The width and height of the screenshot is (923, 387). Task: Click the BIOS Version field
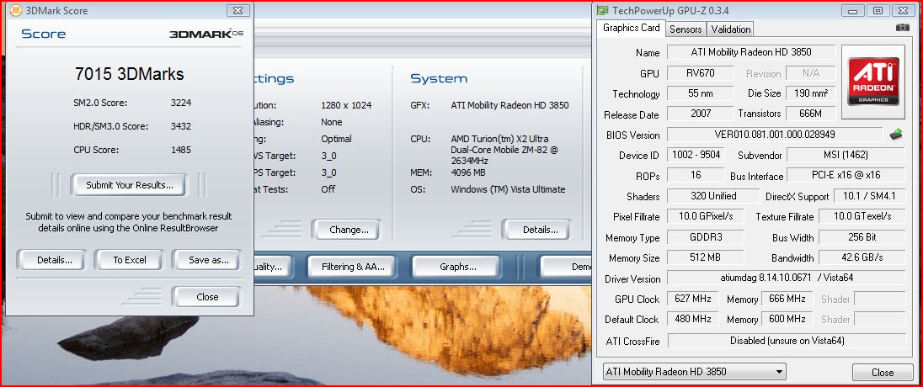(x=775, y=135)
